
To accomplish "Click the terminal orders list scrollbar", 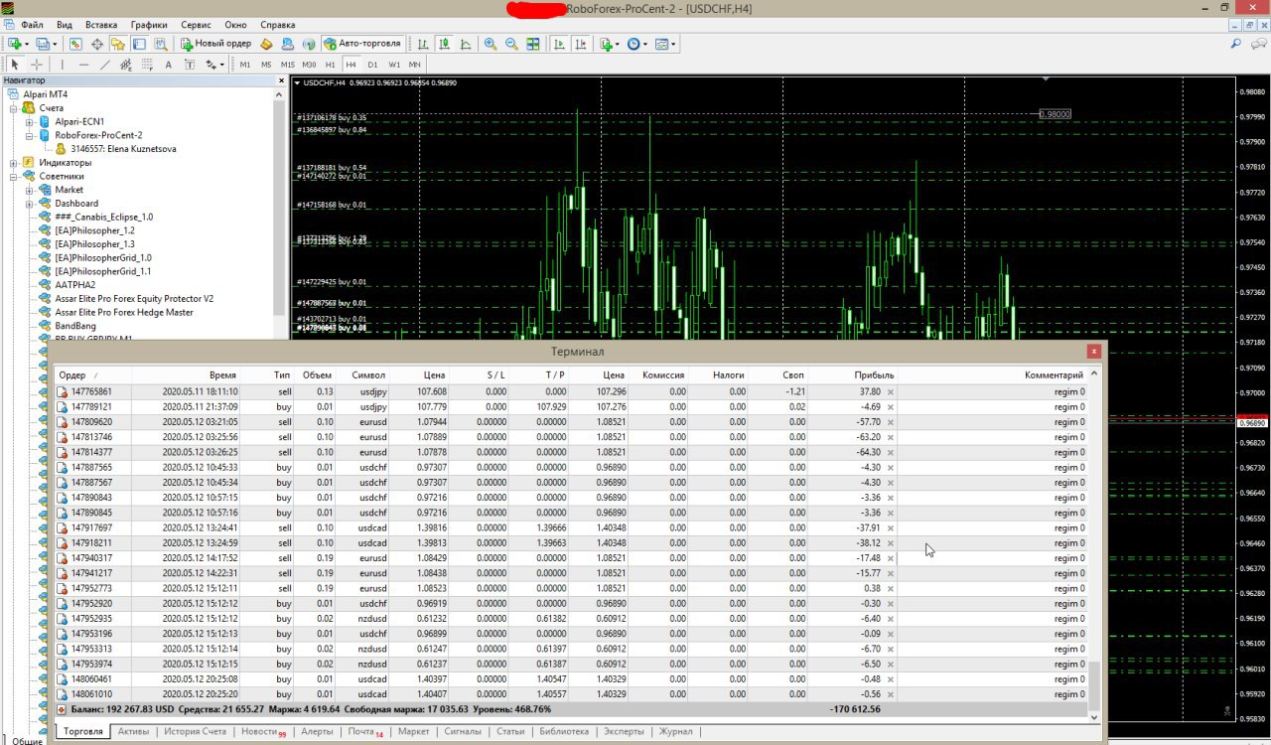I will click(1095, 540).
